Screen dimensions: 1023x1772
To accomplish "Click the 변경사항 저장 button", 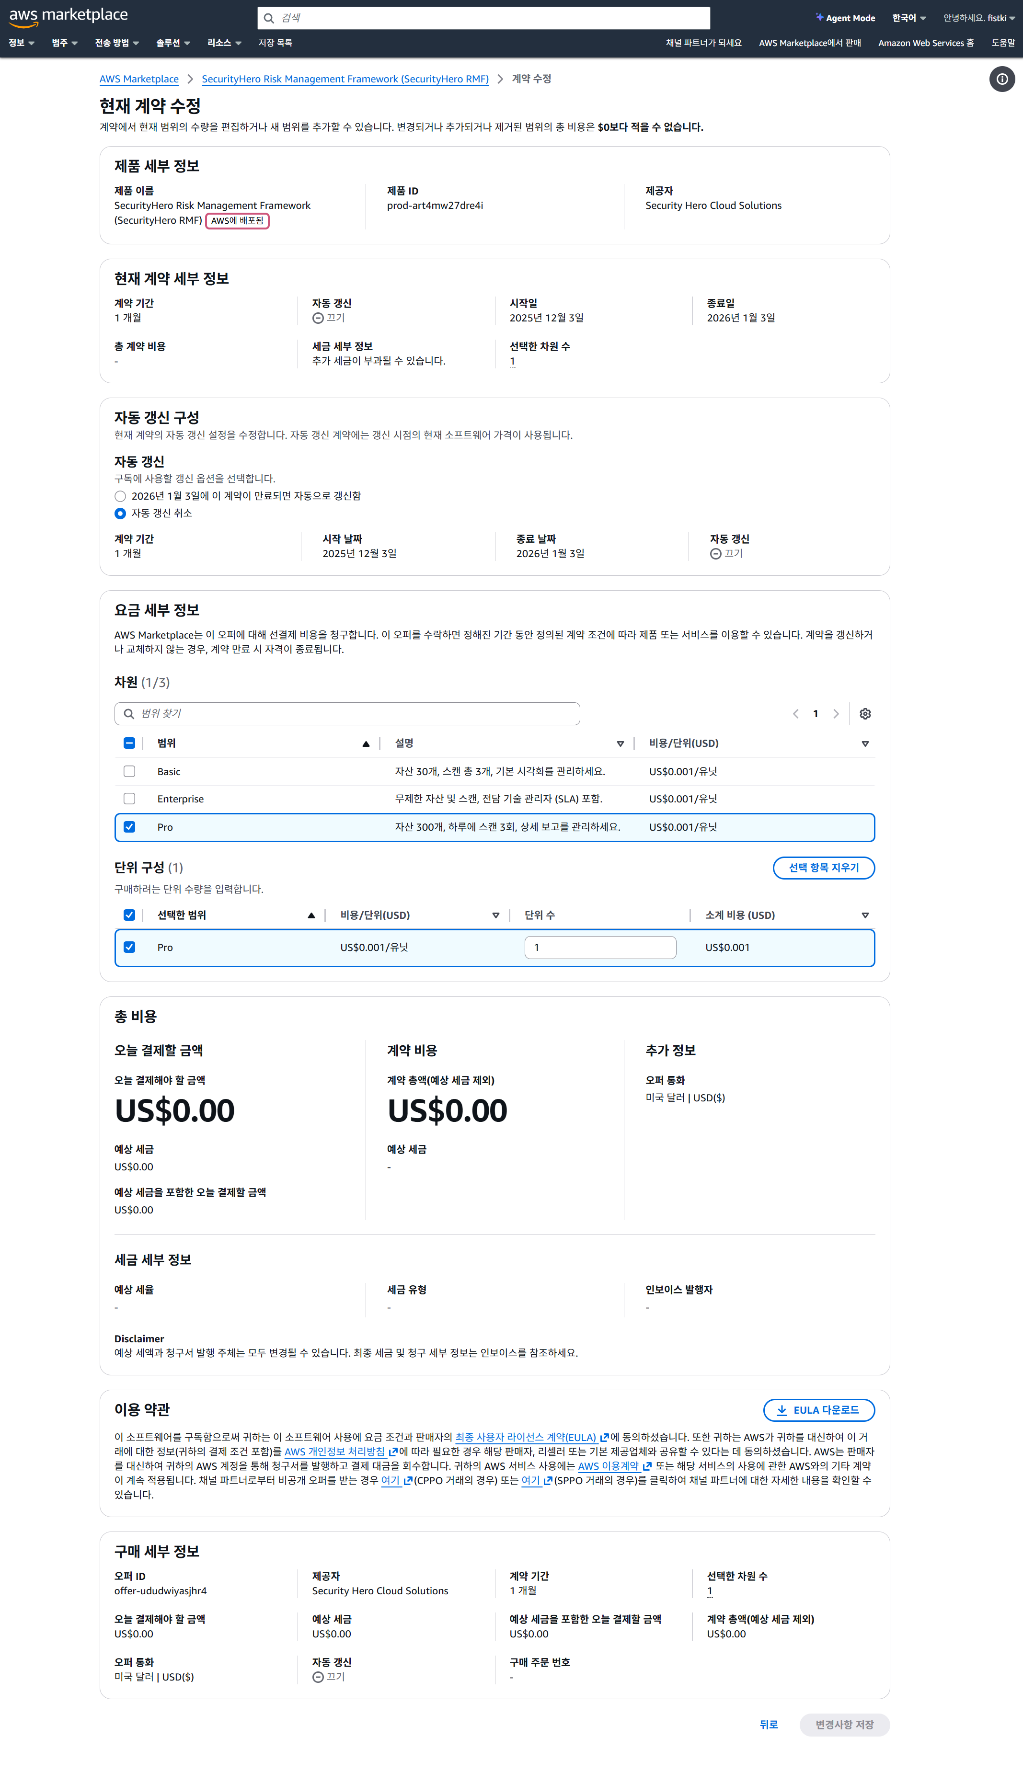I will pyautogui.click(x=845, y=1724).
